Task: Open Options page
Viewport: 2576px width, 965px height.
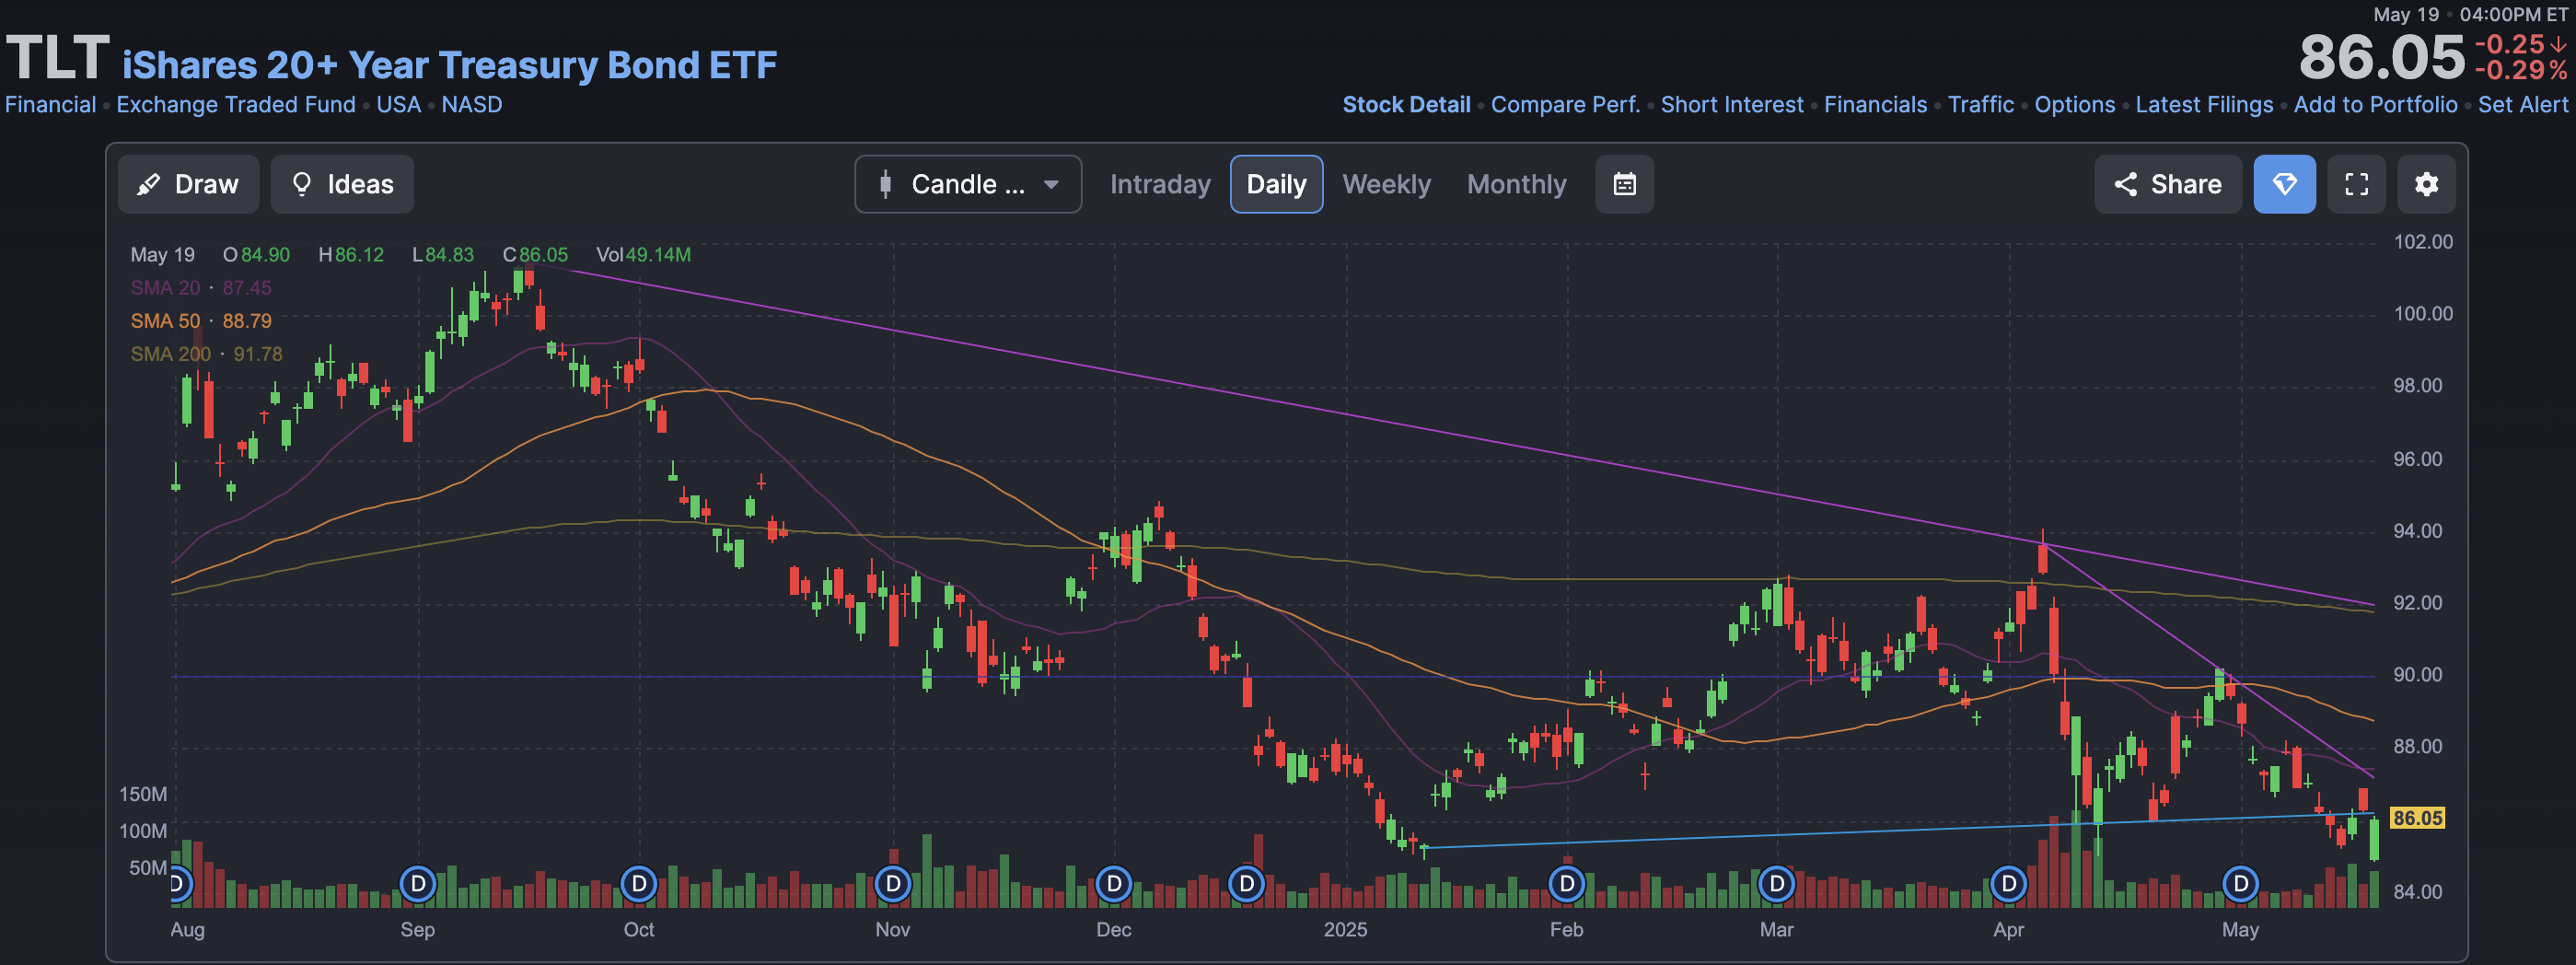Action: pos(2074,104)
